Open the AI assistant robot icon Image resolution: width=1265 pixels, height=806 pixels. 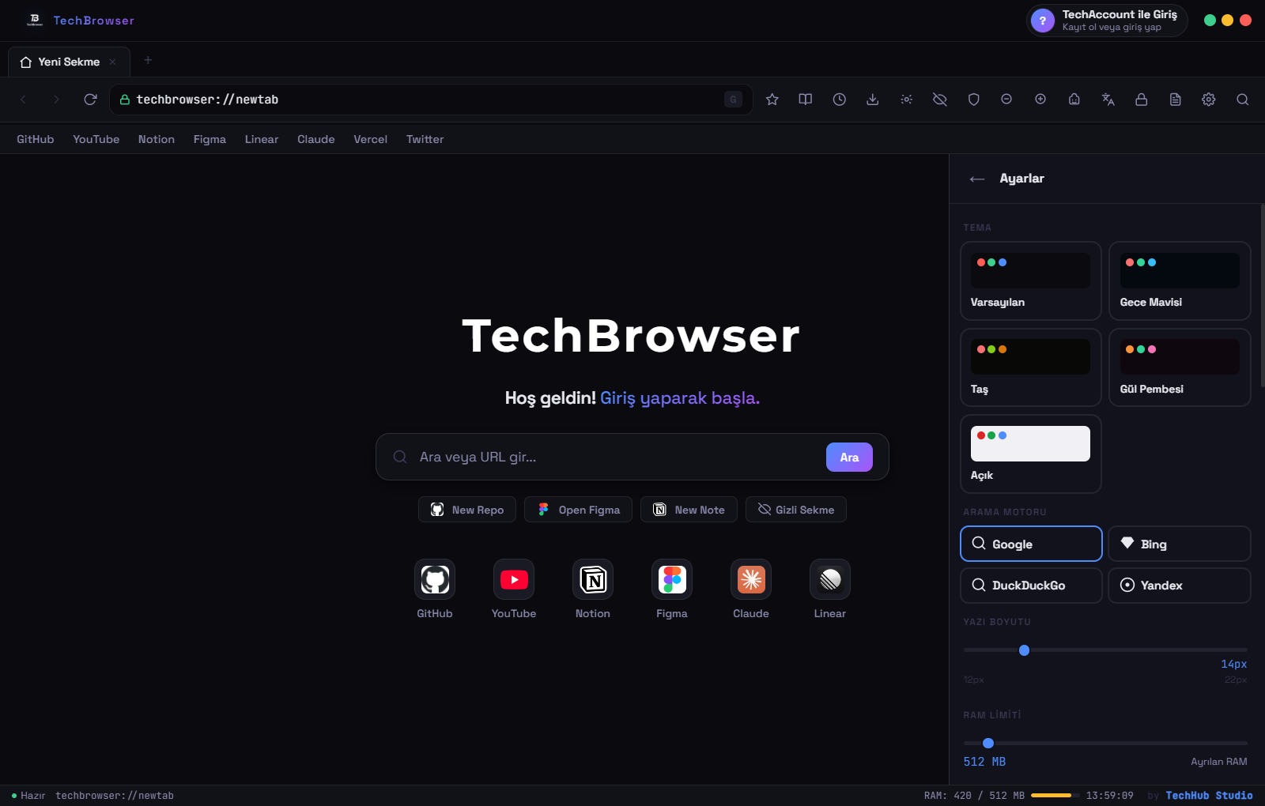tap(1074, 100)
